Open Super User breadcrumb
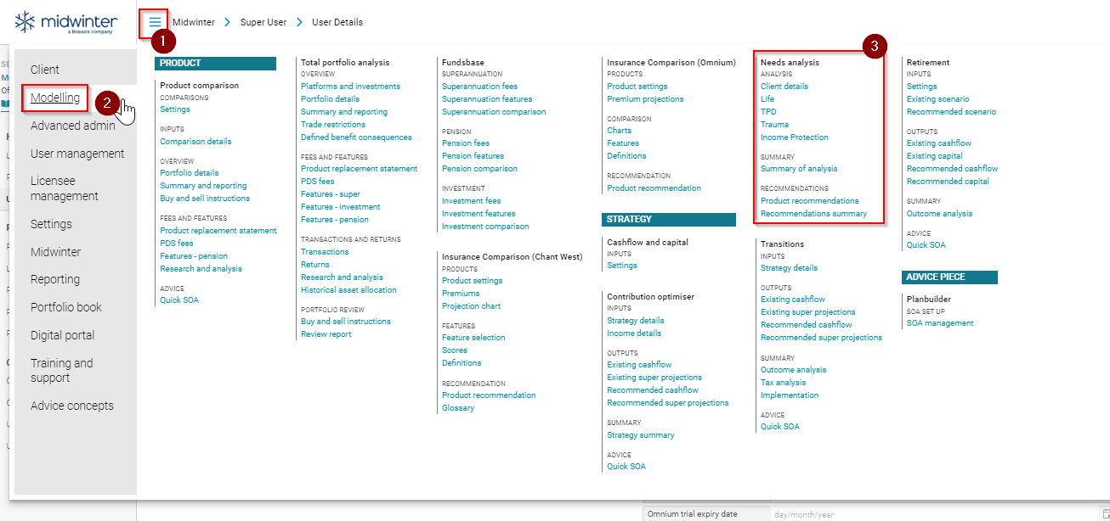1110x521 pixels. pyautogui.click(x=263, y=22)
